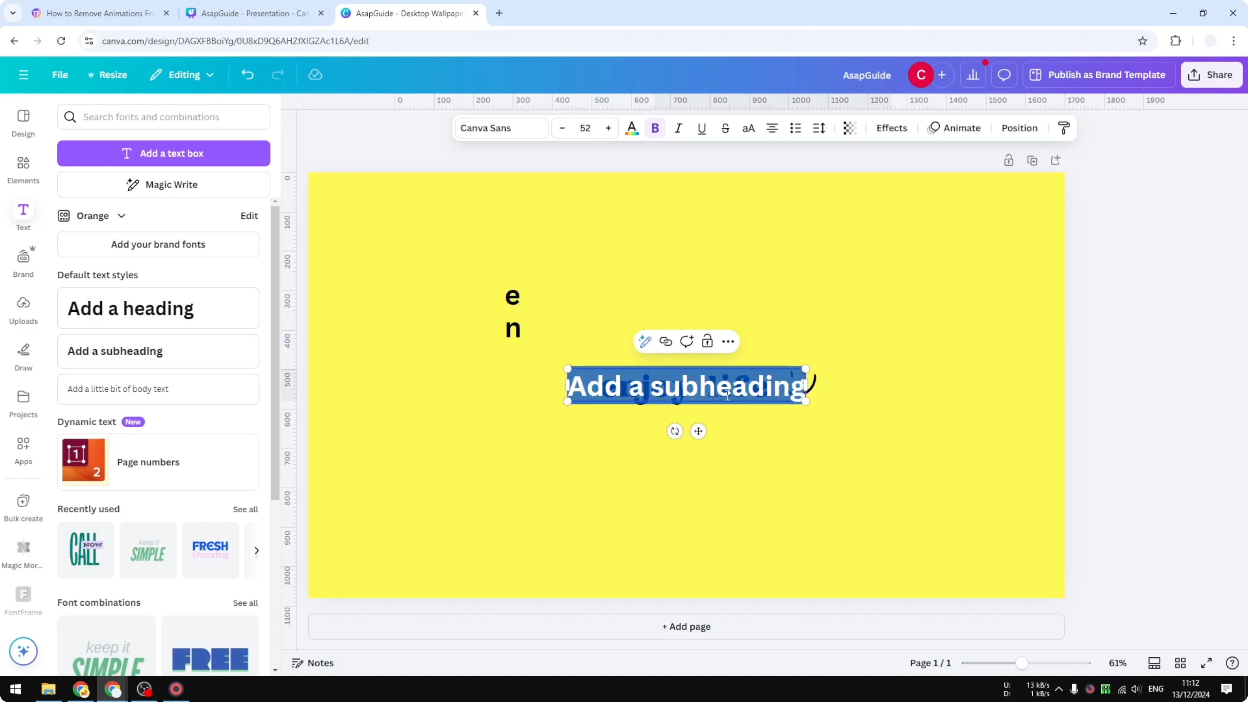Open the text color swatch
Image resolution: width=1248 pixels, height=702 pixels.
point(632,128)
